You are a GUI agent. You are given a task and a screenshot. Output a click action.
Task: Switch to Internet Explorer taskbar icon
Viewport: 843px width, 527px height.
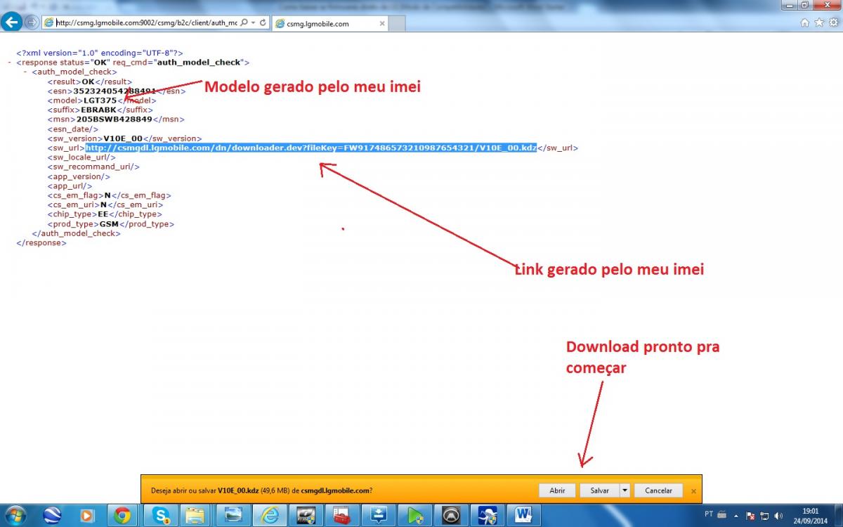(270, 515)
